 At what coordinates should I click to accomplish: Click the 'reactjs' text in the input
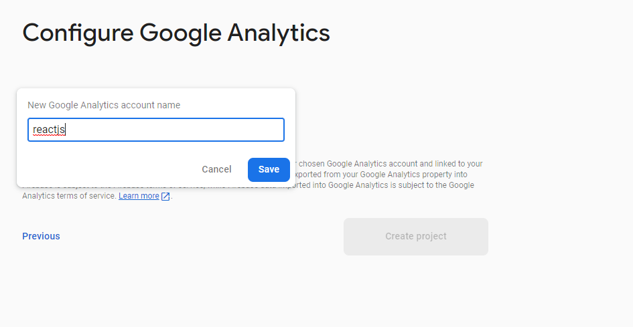48,130
